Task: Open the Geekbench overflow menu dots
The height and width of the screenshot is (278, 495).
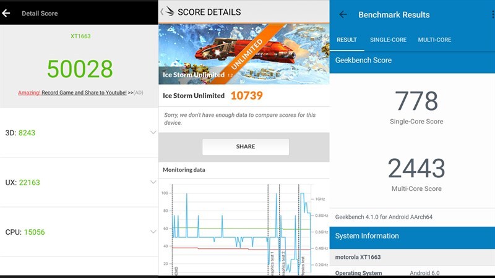Action: pos(493,14)
